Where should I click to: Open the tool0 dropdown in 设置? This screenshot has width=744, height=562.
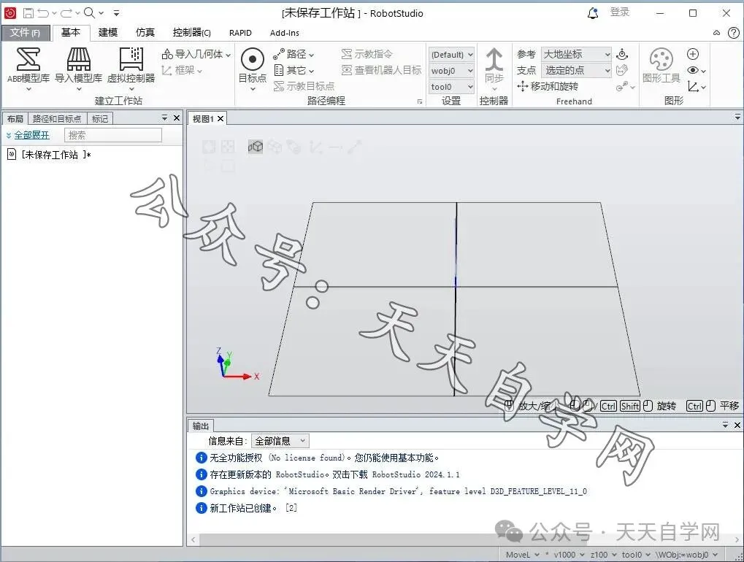451,87
